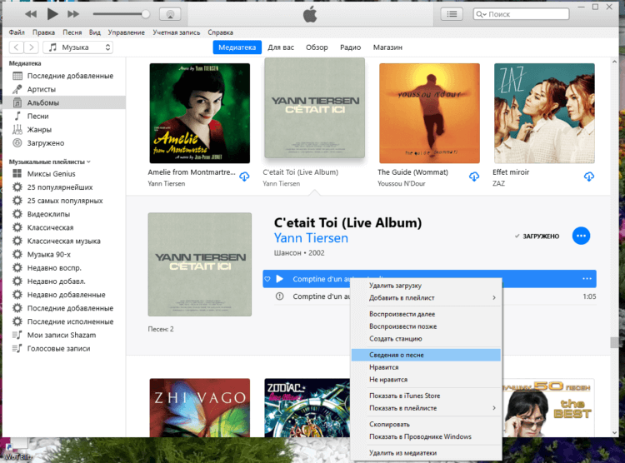
Task: Open the selected song row ellipsis menu
Action: point(587,279)
